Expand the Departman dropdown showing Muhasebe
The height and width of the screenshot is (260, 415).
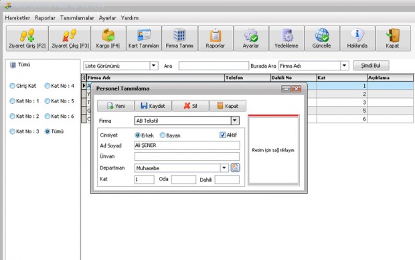[224, 168]
